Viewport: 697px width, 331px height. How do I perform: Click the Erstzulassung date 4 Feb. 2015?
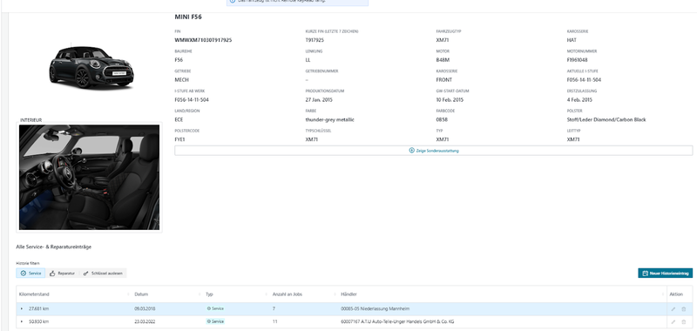coord(579,100)
